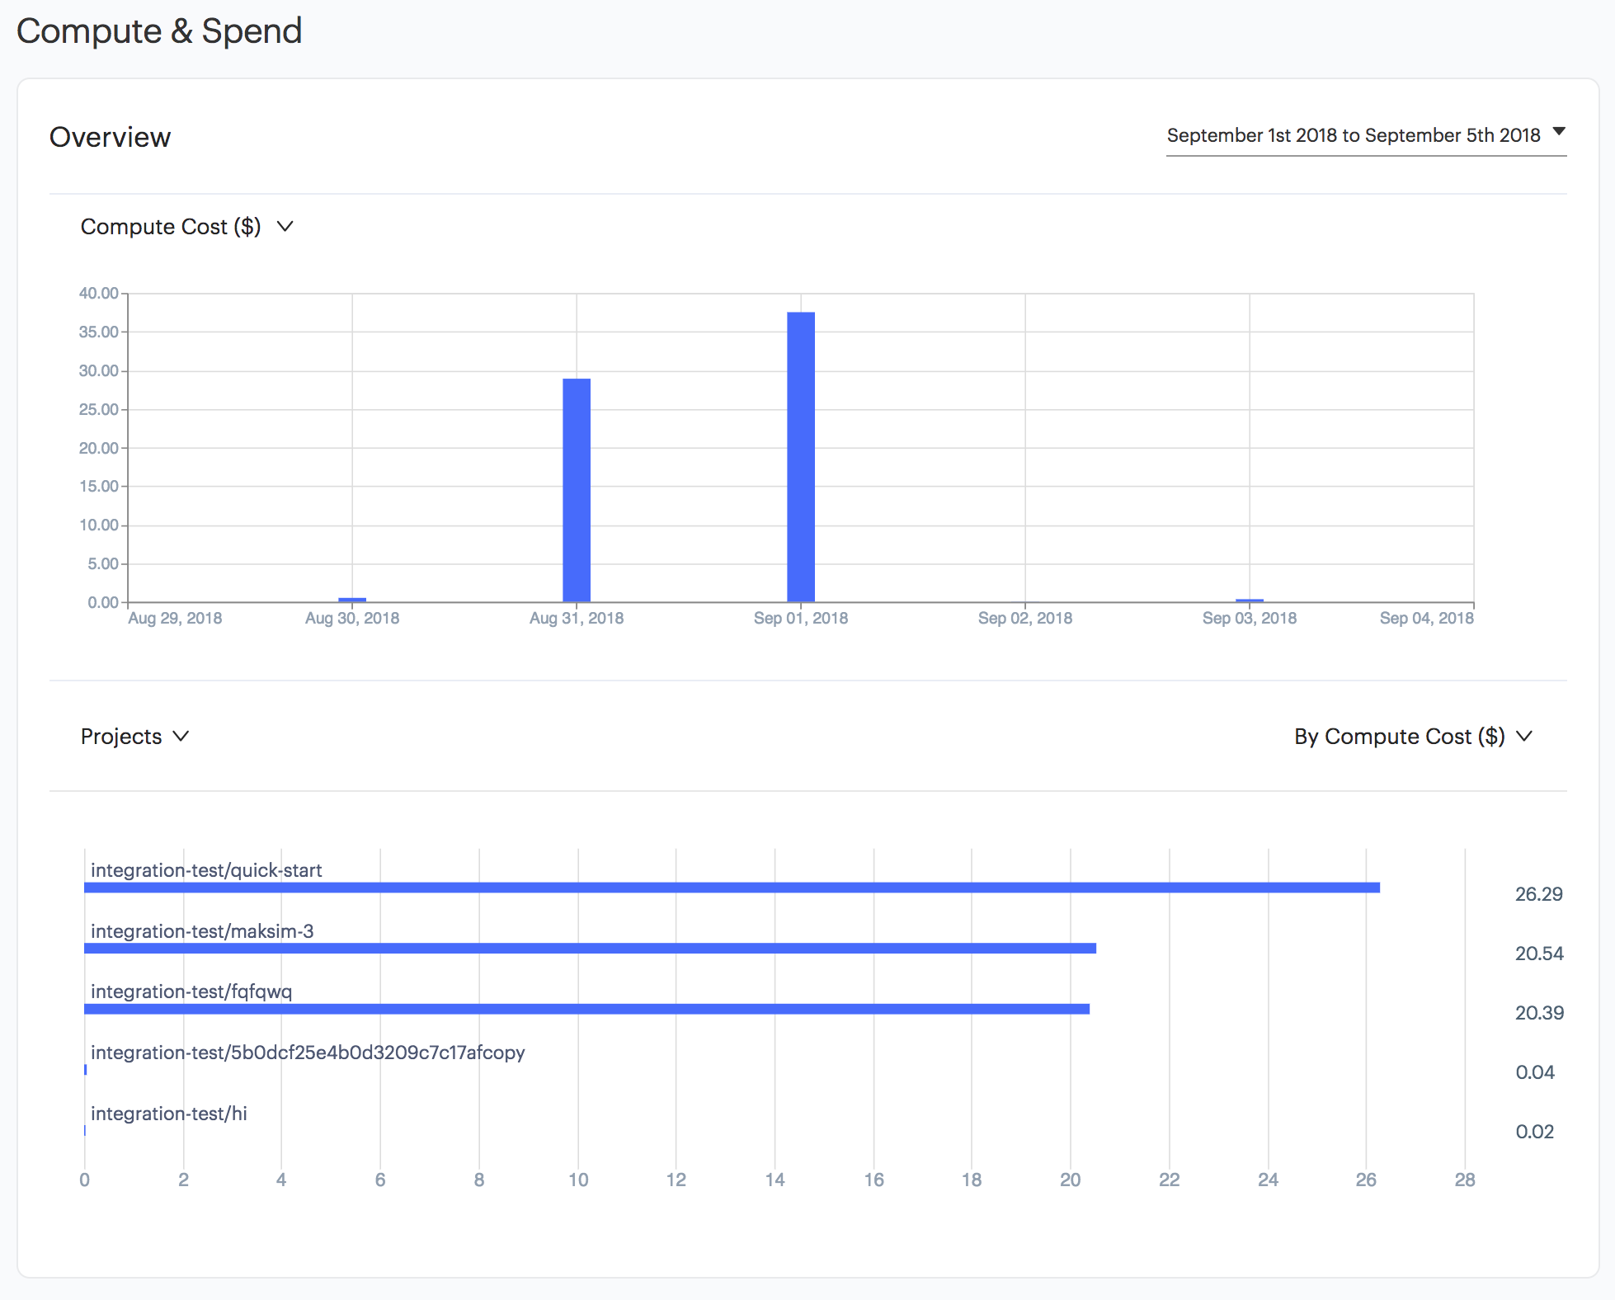Image resolution: width=1615 pixels, height=1300 pixels.
Task: Click the 20.39 cost value
Action: tap(1539, 1013)
